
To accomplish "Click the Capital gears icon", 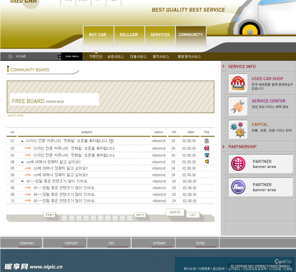I will 238,130.
